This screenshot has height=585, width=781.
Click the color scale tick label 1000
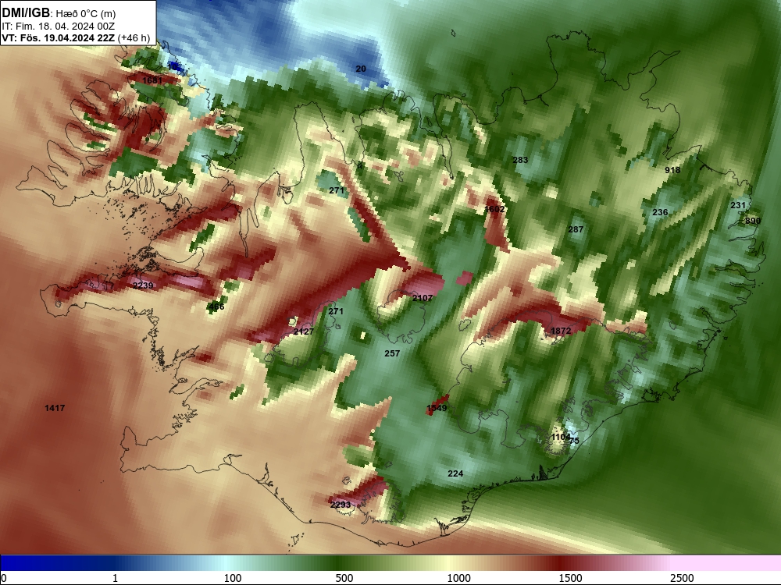coord(458,577)
